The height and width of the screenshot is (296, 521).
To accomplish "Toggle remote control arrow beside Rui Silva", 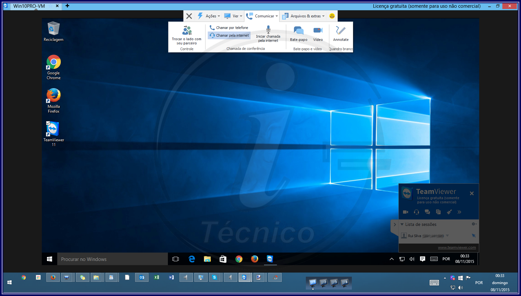I will point(473,236).
